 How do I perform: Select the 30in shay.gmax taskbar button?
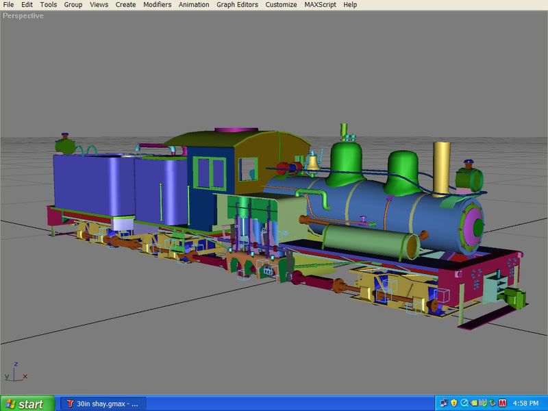point(103,403)
